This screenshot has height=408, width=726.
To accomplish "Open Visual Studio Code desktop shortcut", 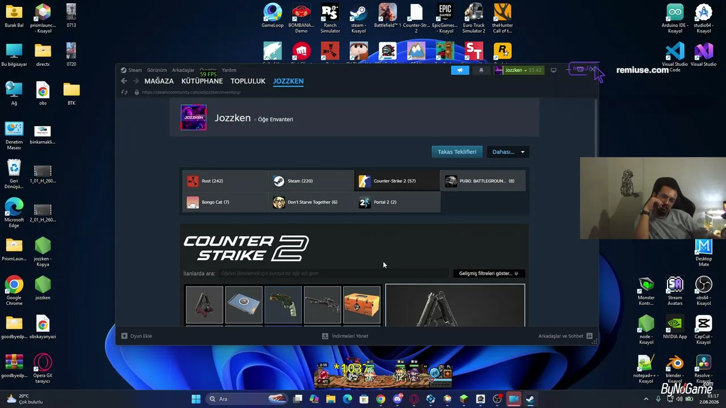I will tap(675, 58).
